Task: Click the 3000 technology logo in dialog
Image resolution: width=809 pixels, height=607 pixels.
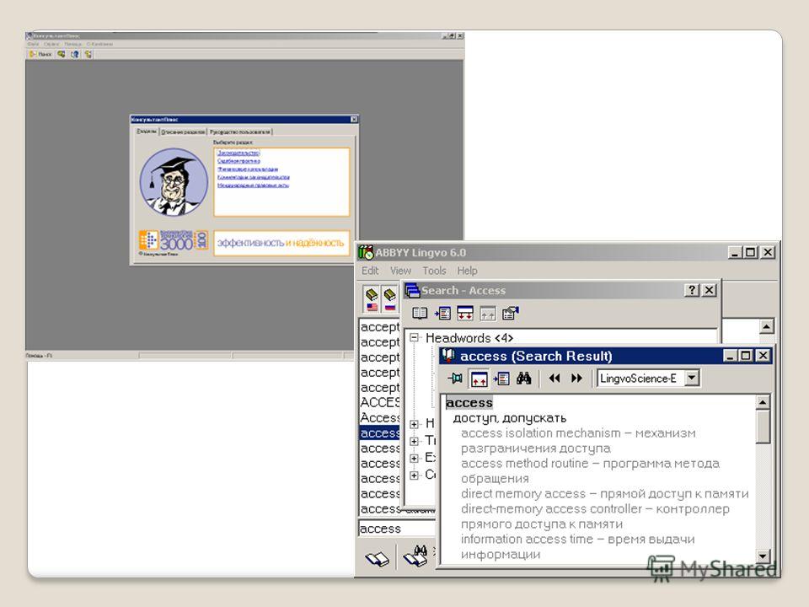Action: coord(174,240)
